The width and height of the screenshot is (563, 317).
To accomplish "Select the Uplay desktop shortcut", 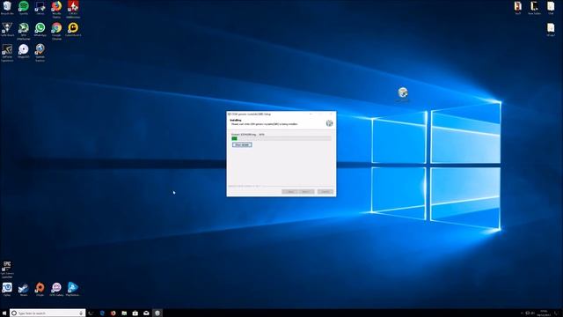I will pos(7,289).
